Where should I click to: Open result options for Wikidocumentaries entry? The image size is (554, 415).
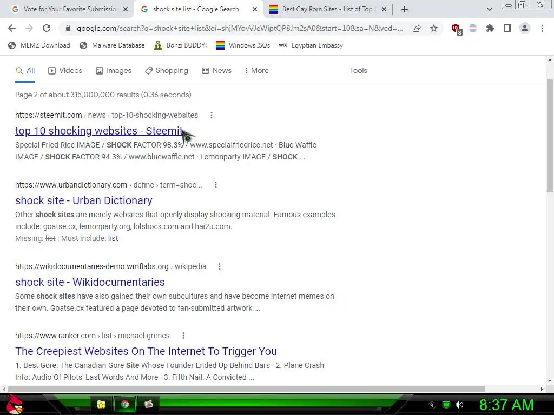click(220, 266)
